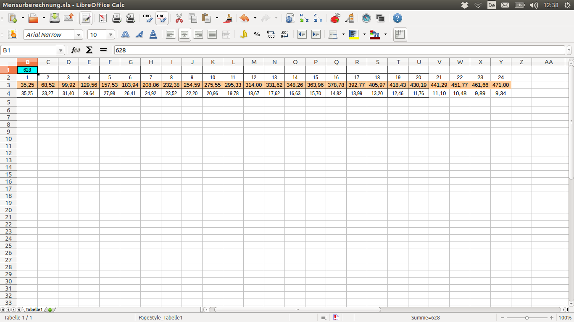Click the Sum sigma icon
This screenshot has height=322, width=574.
click(x=89, y=50)
